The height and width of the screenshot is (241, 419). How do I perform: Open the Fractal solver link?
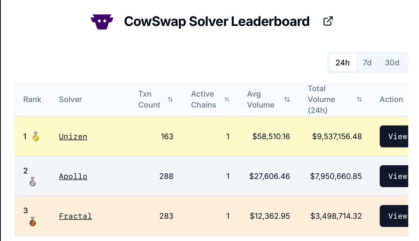[75, 216]
